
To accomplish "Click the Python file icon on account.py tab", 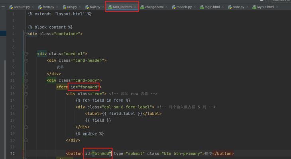I will click(x=11, y=7).
